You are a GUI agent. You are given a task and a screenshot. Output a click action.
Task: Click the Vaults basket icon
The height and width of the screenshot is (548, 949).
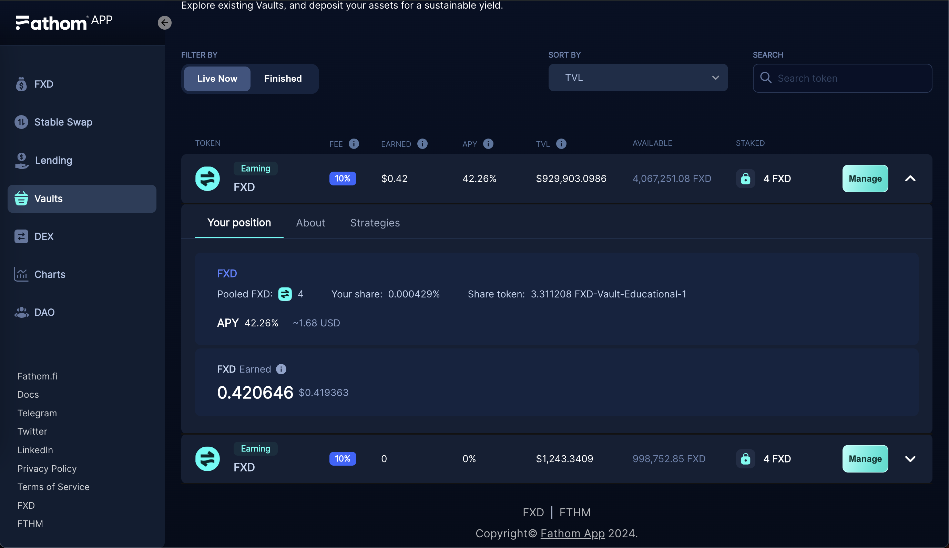(x=21, y=199)
